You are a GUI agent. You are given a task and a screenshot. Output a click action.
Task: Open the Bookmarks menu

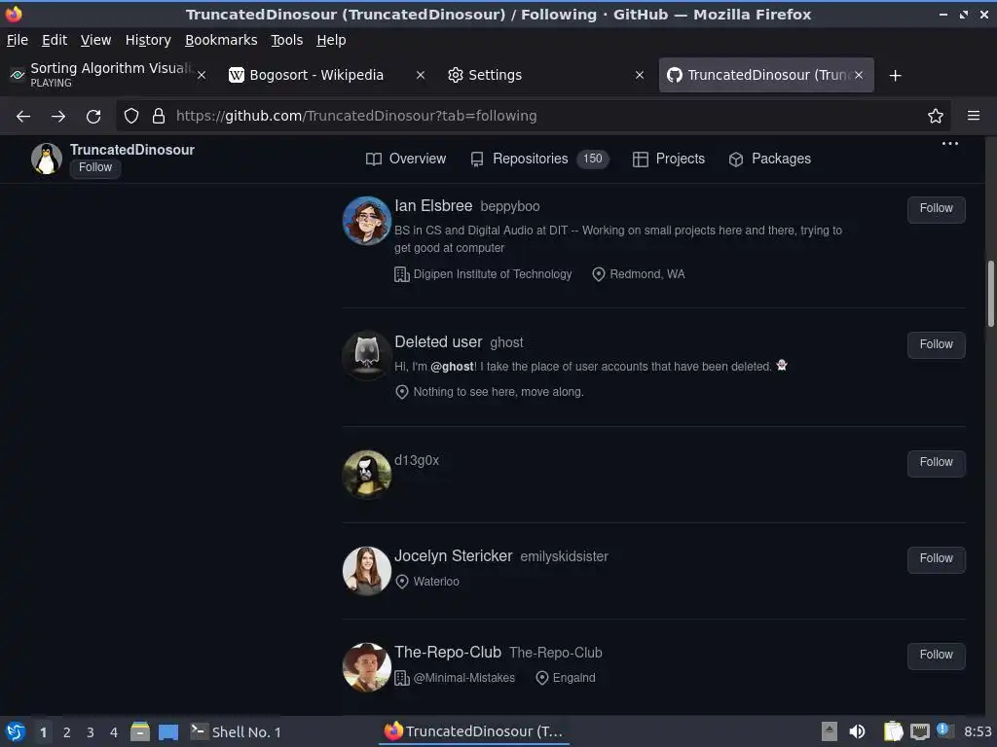pyautogui.click(x=221, y=40)
